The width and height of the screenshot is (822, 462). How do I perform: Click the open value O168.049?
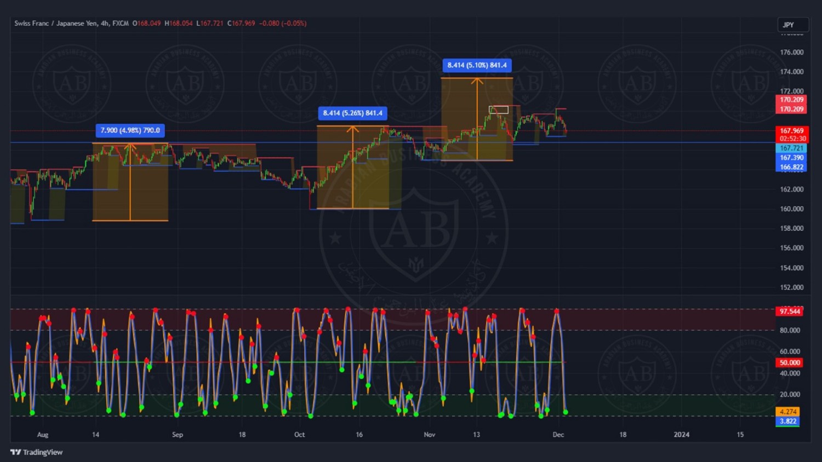tap(147, 24)
